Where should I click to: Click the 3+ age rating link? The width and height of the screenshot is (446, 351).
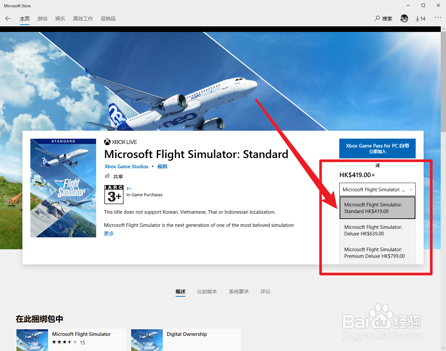(x=129, y=189)
